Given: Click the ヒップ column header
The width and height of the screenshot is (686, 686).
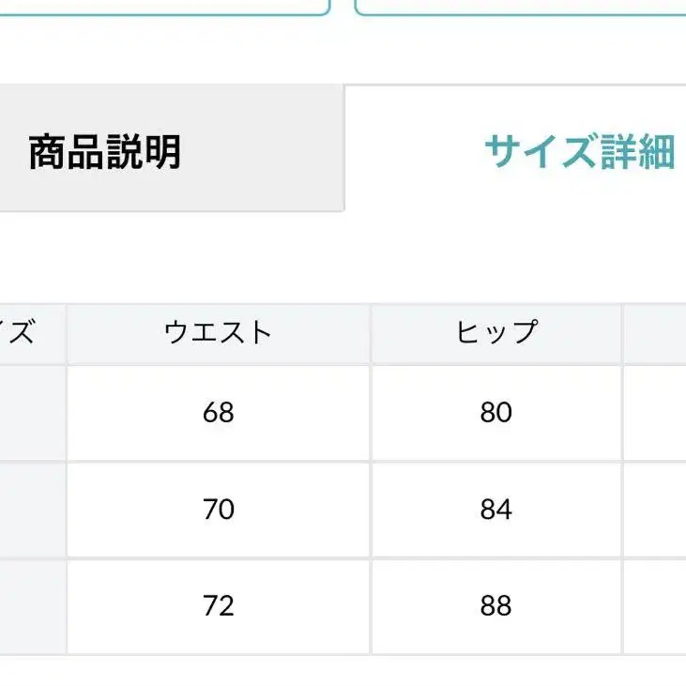Looking at the screenshot, I should pyautogui.click(x=495, y=333).
